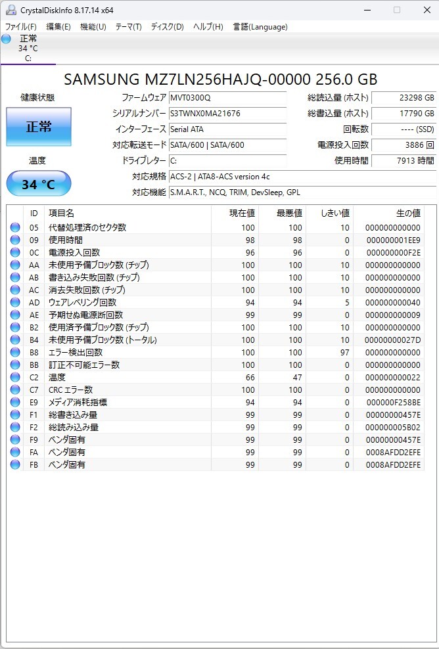The height and width of the screenshot is (649, 439).
Task: Click the 34 °C temperature button
Action: [39, 183]
